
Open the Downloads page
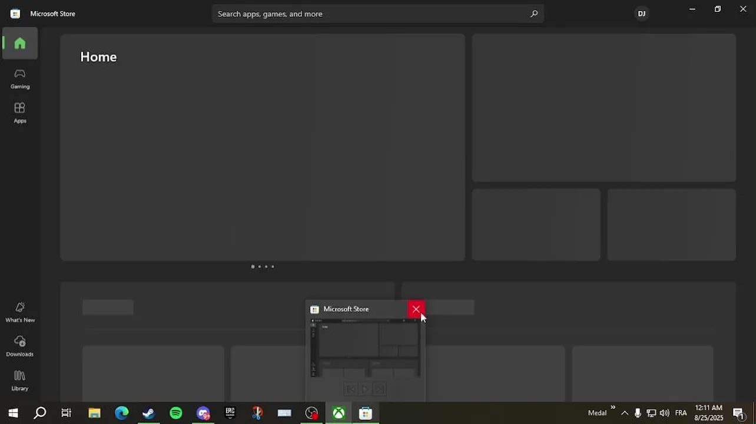tap(19, 346)
